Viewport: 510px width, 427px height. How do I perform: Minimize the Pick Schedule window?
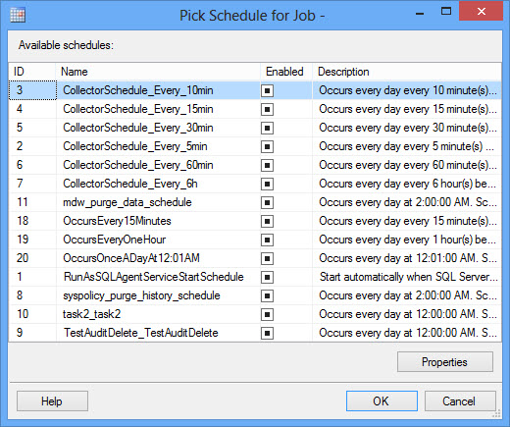pos(420,13)
